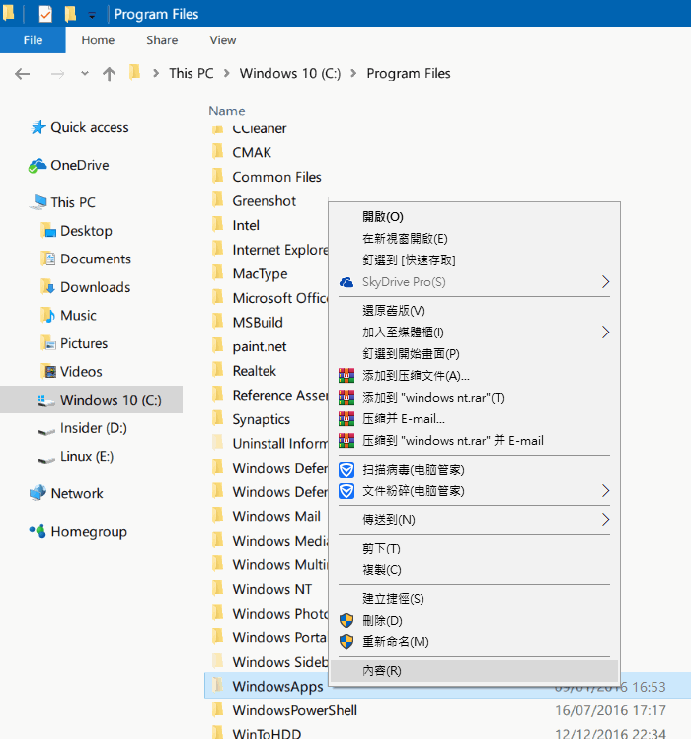Click the Back navigation arrow
This screenshot has height=739, width=691.
[x=22, y=74]
